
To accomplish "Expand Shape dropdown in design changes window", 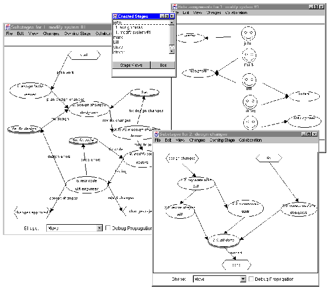I will (x=242, y=279).
